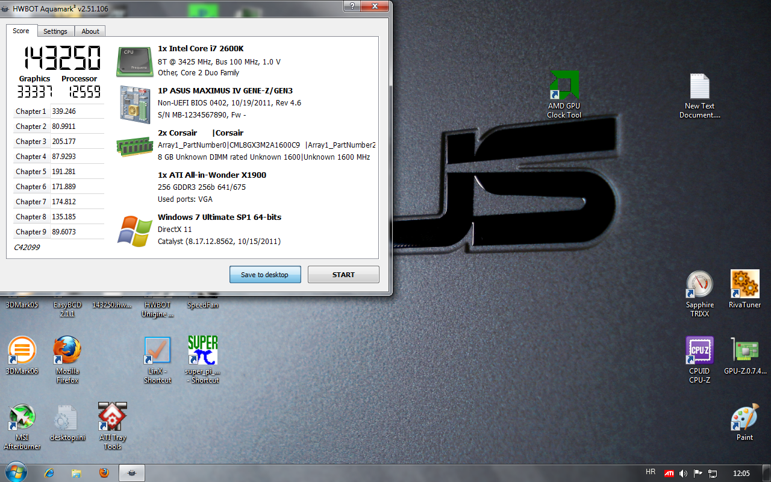Click the C42099 code text
Image resolution: width=771 pixels, height=482 pixels.
click(x=27, y=247)
